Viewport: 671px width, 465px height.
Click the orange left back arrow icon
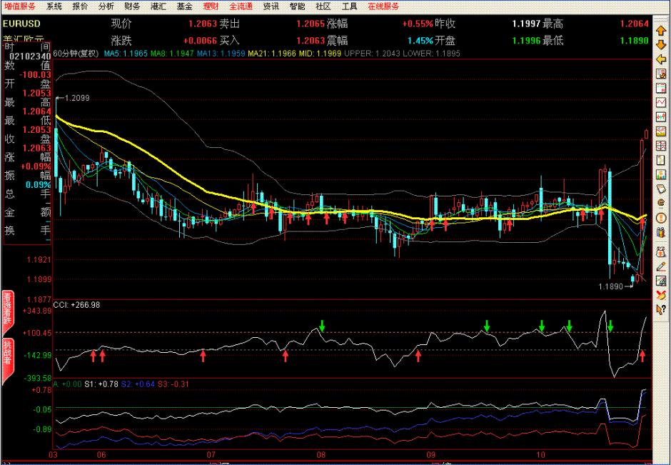[x=661, y=59]
